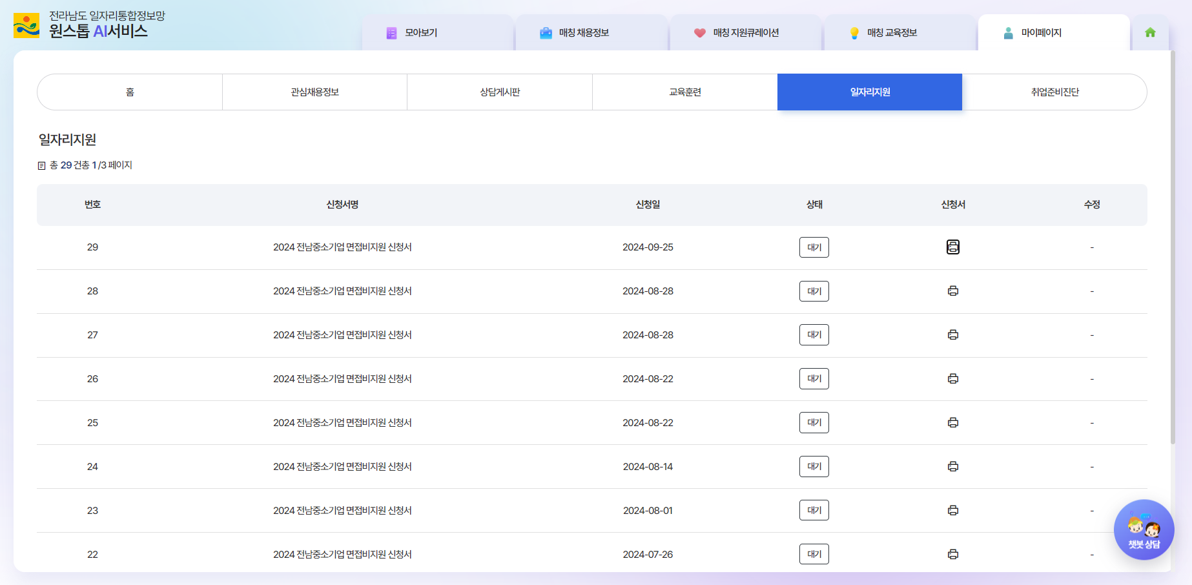
Task: Open application name in row 25
Action: pyautogui.click(x=342, y=423)
